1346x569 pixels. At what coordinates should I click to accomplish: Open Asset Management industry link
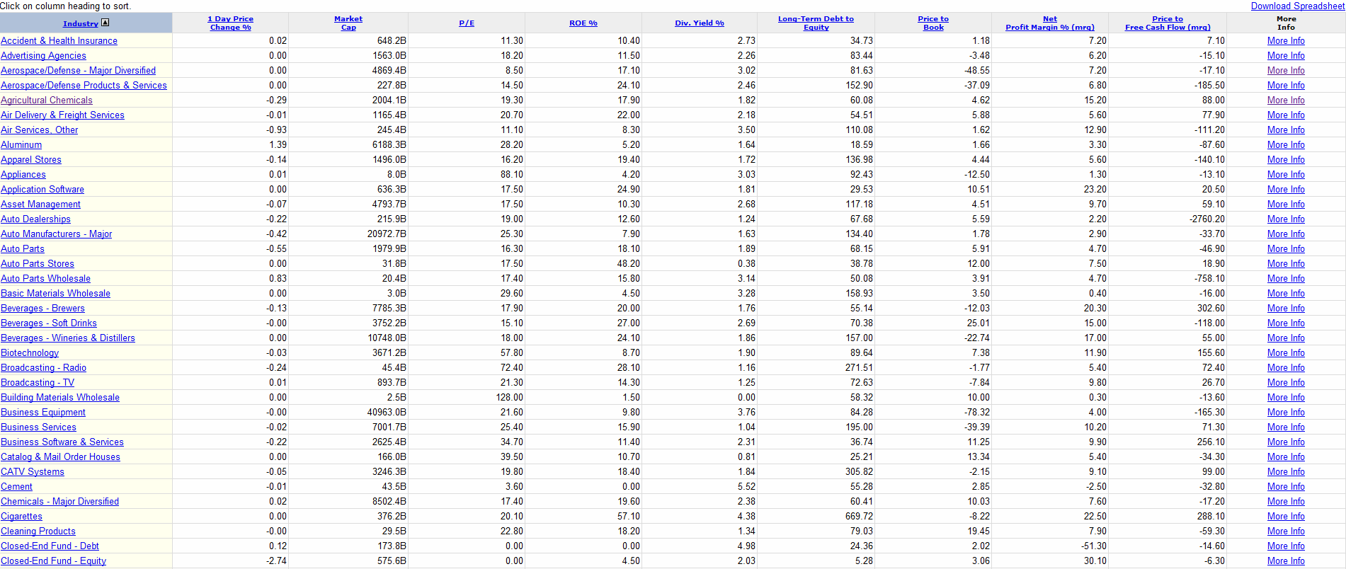pyautogui.click(x=41, y=205)
